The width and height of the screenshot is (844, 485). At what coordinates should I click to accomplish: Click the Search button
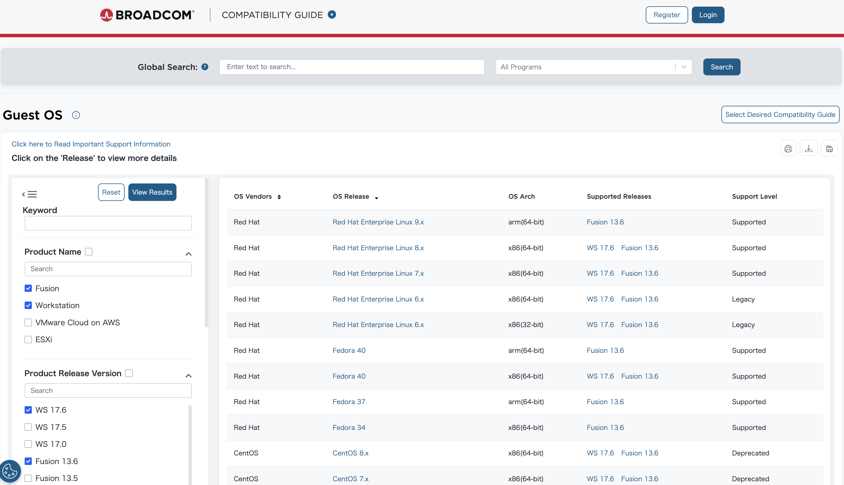pos(721,67)
